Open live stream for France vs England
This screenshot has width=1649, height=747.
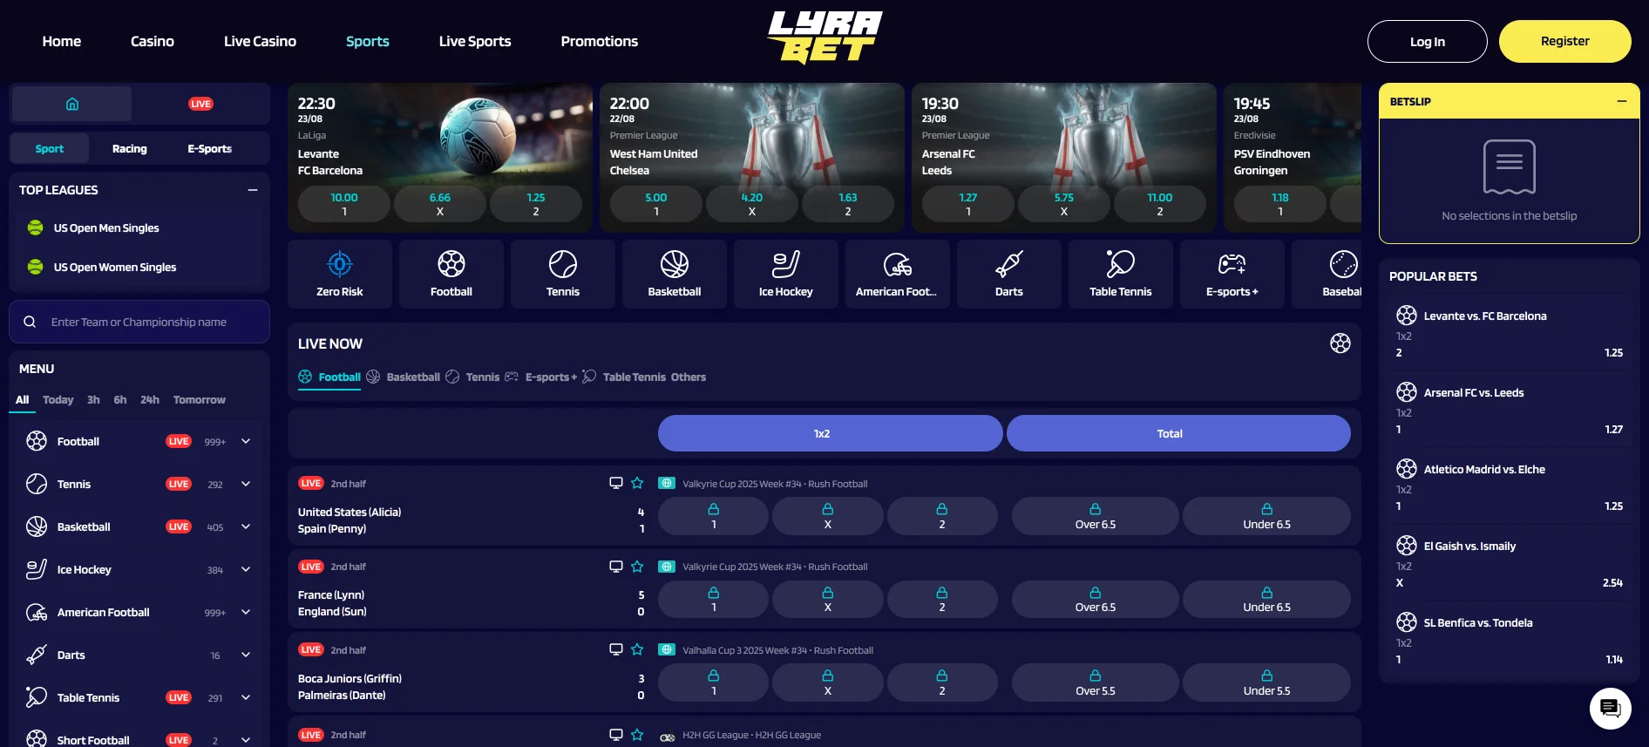pyautogui.click(x=616, y=567)
